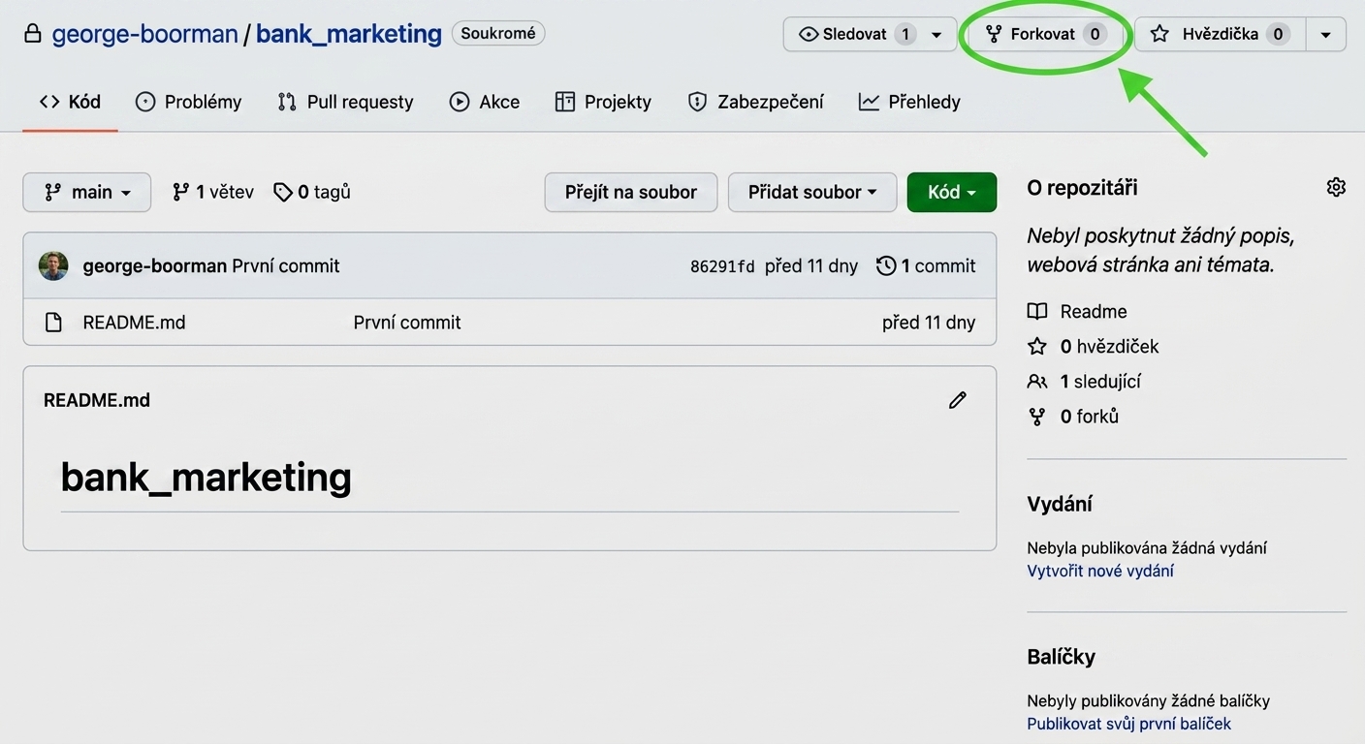Click the pull request icon on Pull requesty
The image size is (1365, 744).
(x=287, y=102)
